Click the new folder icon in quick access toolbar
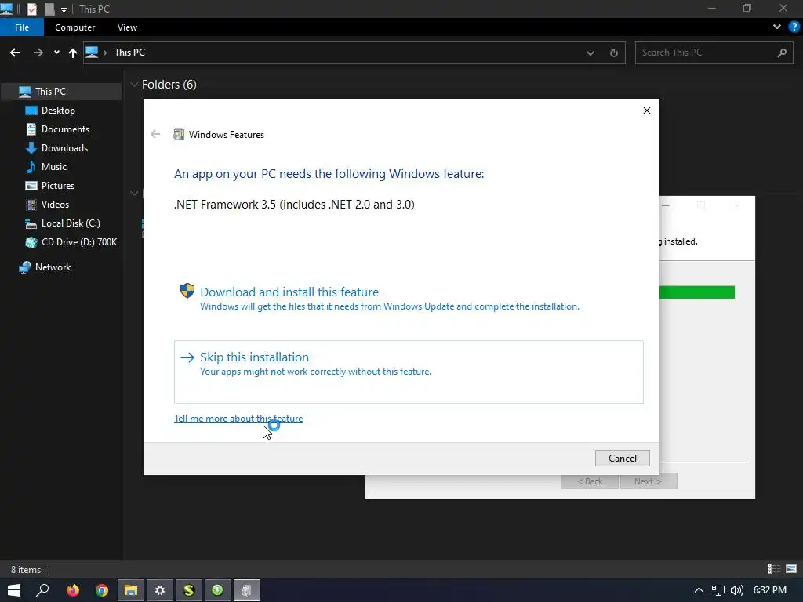The height and width of the screenshot is (602, 803). pyautogui.click(x=49, y=9)
